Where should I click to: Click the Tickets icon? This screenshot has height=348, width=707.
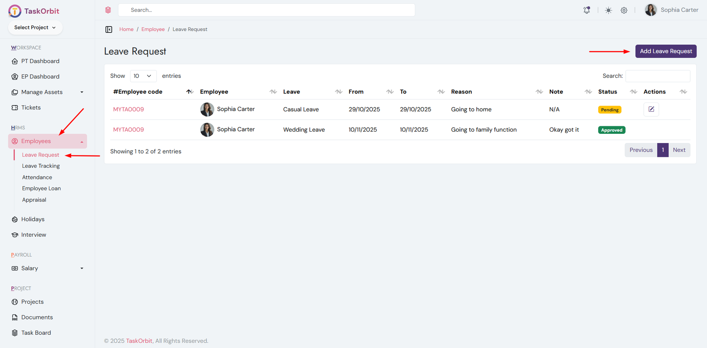coord(15,108)
